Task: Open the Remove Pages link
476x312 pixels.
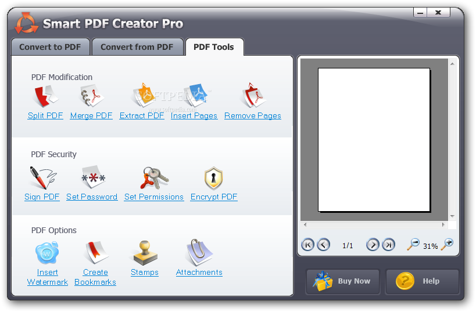Action: (x=253, y=116)
